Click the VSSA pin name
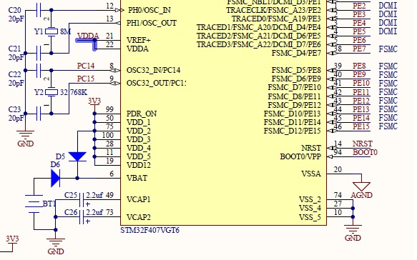Viewport: 417px width, 260px height. (311, 174)
